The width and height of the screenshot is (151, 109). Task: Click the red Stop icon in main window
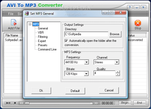138,23
